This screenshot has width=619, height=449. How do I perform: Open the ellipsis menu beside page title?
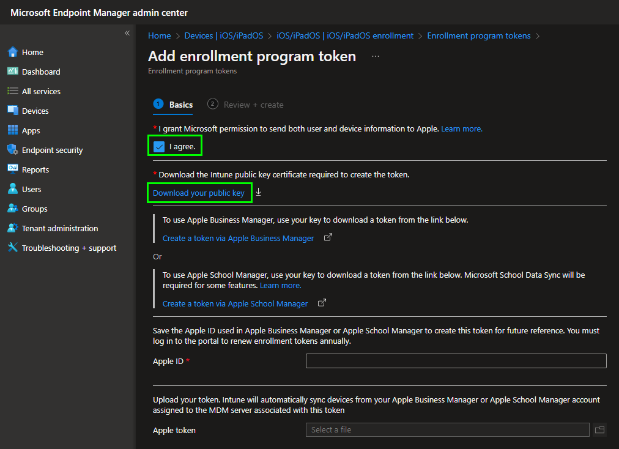[376, 56]
